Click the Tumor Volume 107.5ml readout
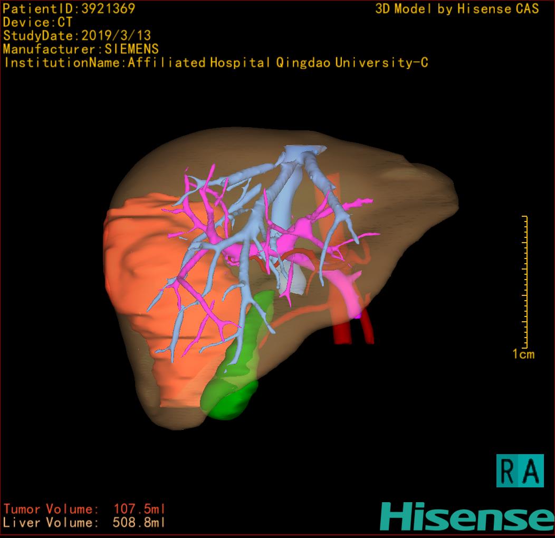 [84, 510]
